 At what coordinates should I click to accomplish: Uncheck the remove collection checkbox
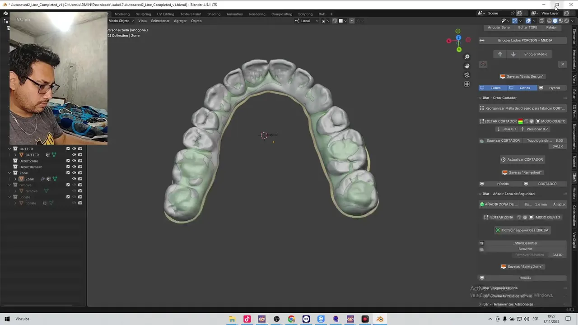pyautogui.click(x=68, y=185)
